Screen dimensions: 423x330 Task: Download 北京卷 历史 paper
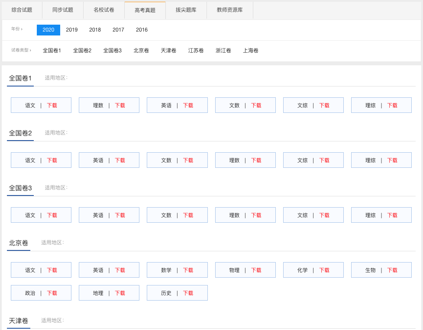point(188,293)
